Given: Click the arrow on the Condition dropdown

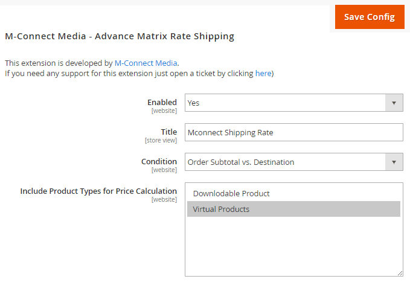Looking at the screenshot, I should click(x=394, y=162).
